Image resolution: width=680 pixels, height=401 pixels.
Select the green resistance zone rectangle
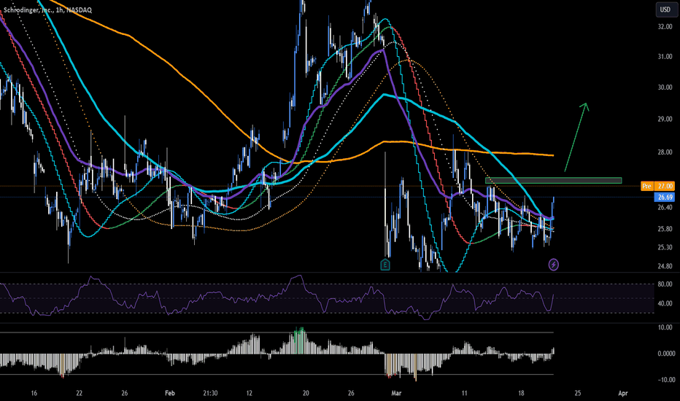[553, 180]
